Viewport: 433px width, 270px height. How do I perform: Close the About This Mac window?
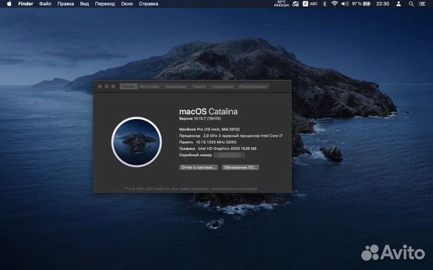[99, 86]
